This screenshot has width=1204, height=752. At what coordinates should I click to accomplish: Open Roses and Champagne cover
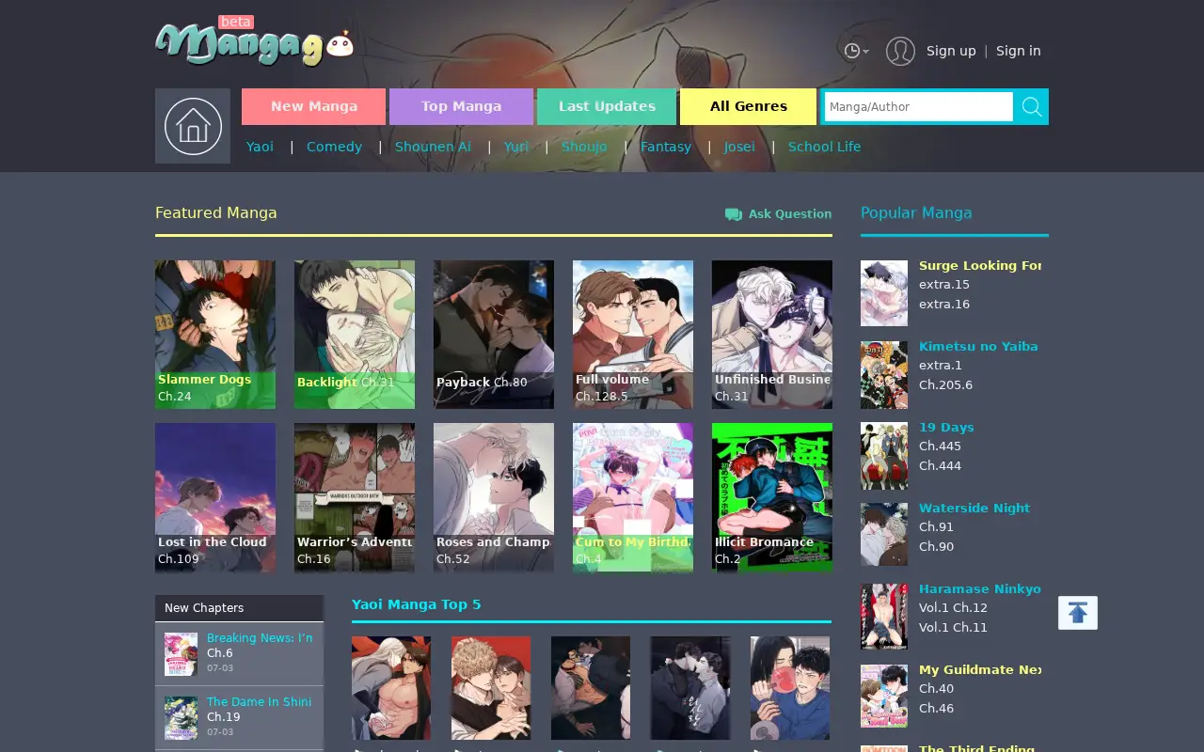494,497
